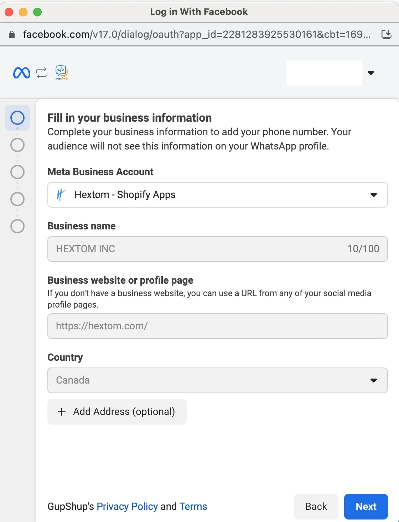Select the fifth step circle in sidebar
399x522 pixels.
point(17,226)
